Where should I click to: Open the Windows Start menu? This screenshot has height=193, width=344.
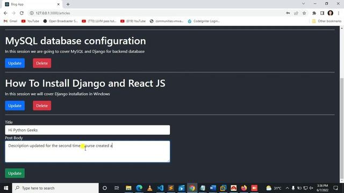6,188
